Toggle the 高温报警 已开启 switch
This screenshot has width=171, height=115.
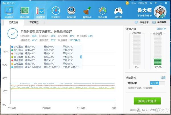click(x=158, y=83)
